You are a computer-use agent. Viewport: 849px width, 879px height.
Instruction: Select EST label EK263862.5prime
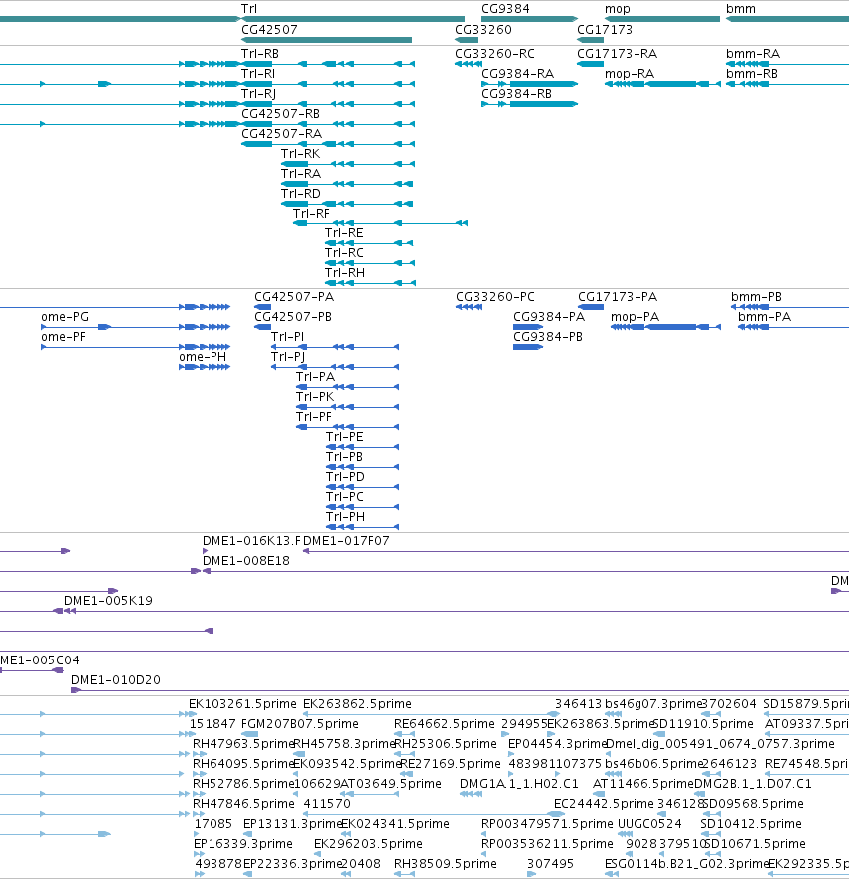point(357,704)
